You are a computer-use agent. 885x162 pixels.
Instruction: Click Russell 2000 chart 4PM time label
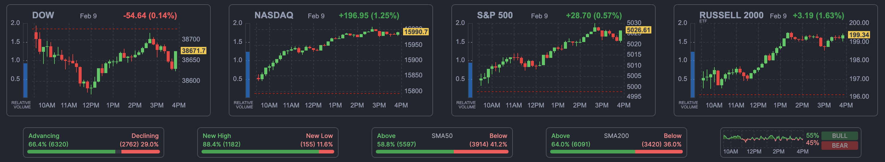click(846, 105)
